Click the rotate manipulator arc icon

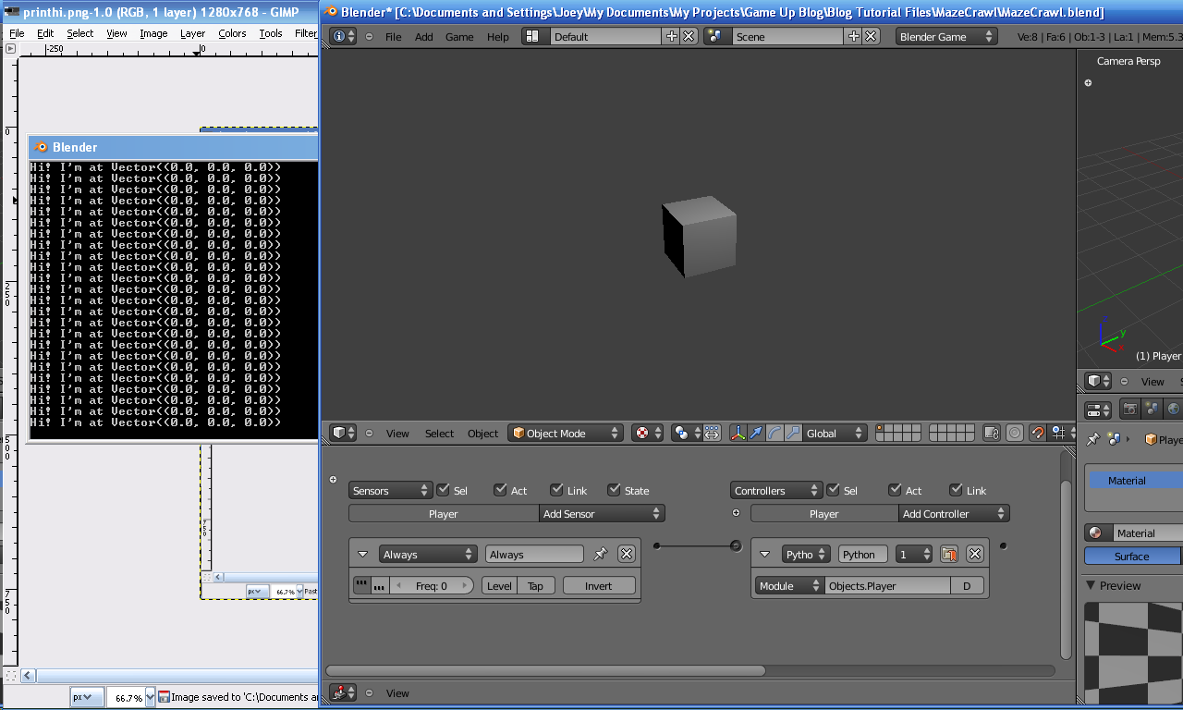pos(774,434)
